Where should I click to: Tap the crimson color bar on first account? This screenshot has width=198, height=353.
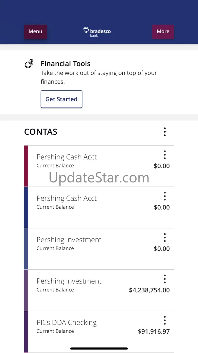tap(26, 166)
